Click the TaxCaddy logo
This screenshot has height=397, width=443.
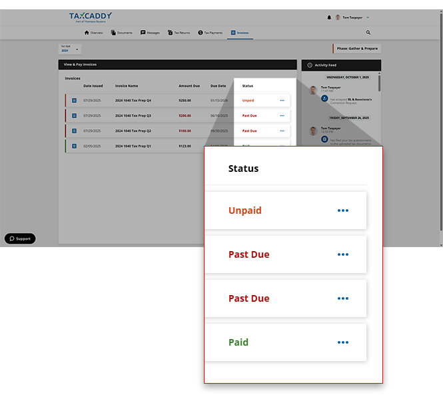pyautogui.click(x=91, y=17)
